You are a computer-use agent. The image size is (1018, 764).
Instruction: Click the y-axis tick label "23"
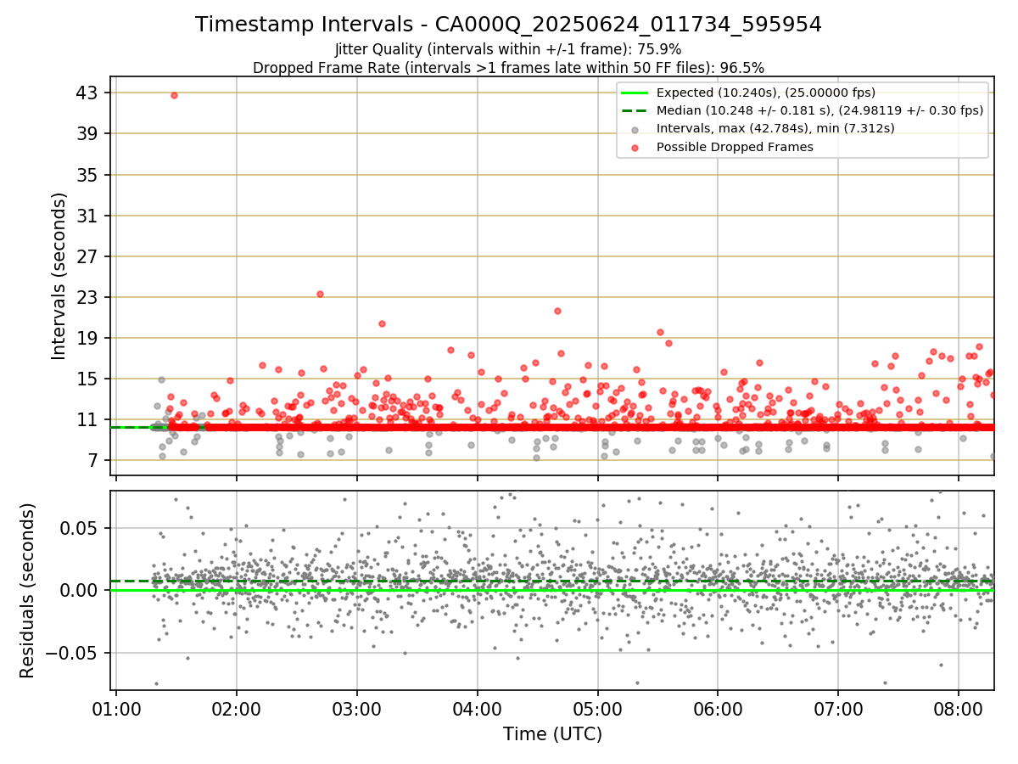click(89, 297)
